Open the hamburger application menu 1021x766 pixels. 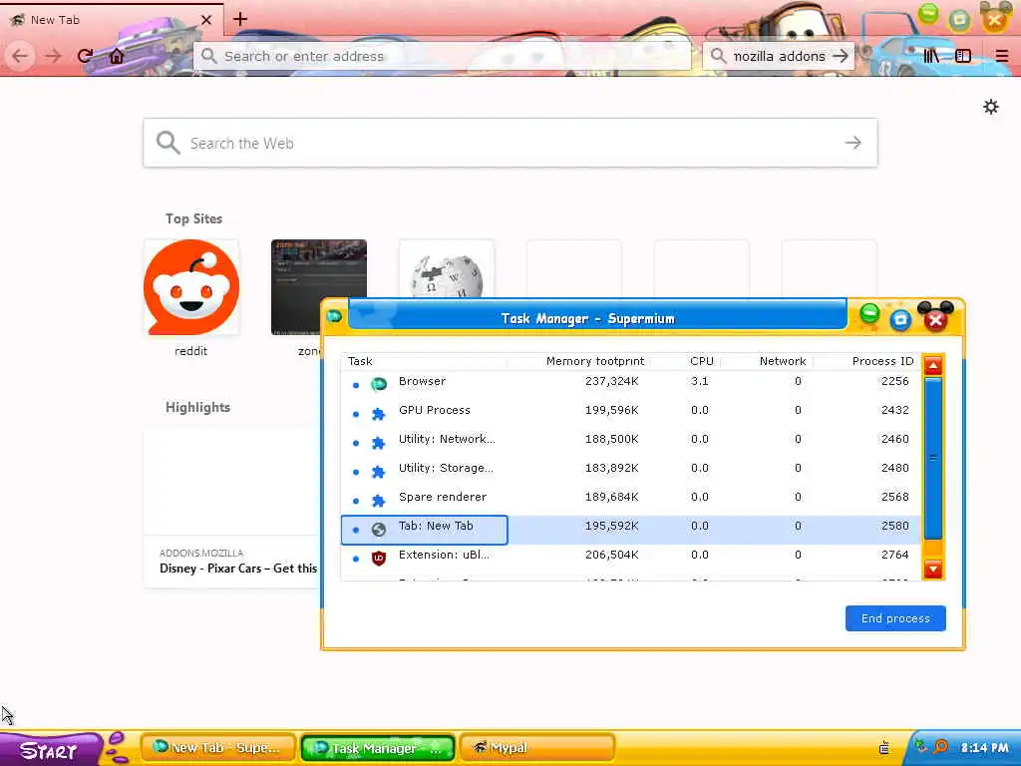click(1001, 56)
